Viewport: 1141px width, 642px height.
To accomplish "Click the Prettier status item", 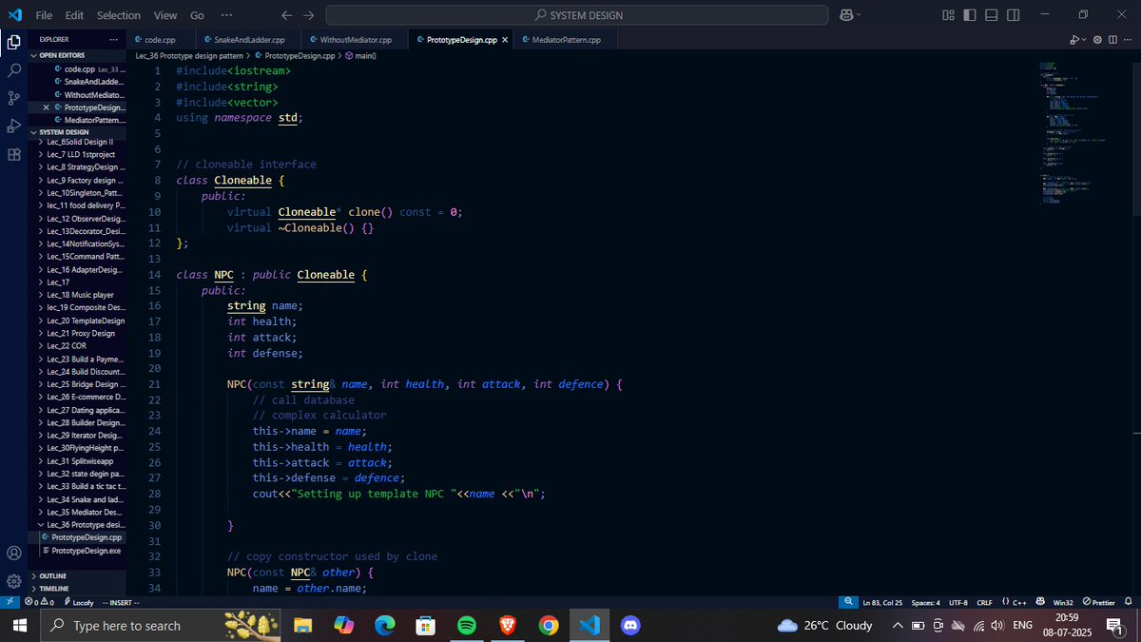I will (1098, 602).
